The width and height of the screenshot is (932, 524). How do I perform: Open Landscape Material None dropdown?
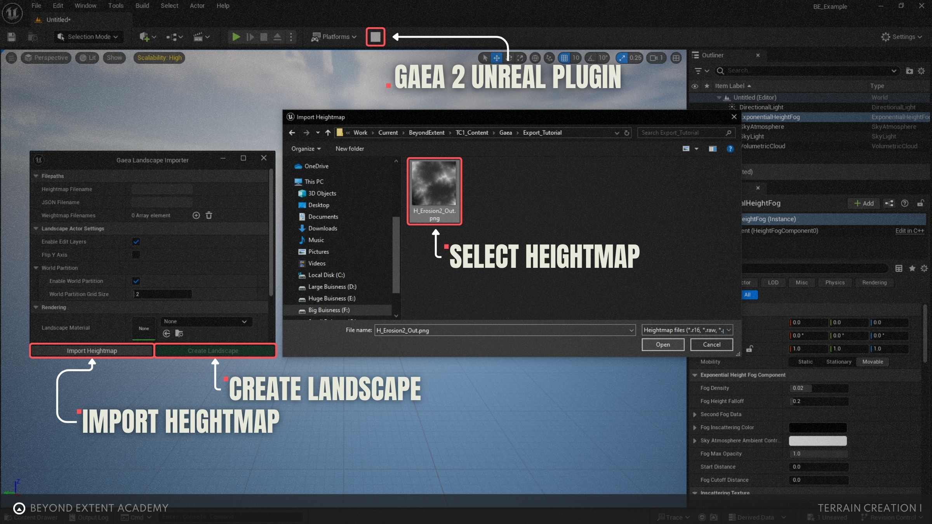206,321
